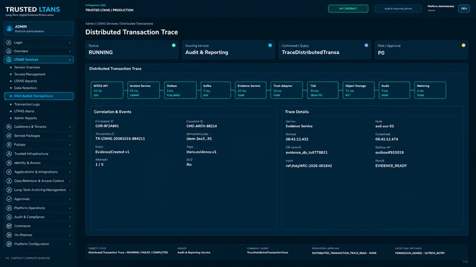Select the Archive Service trace step

tap(143, 90)
